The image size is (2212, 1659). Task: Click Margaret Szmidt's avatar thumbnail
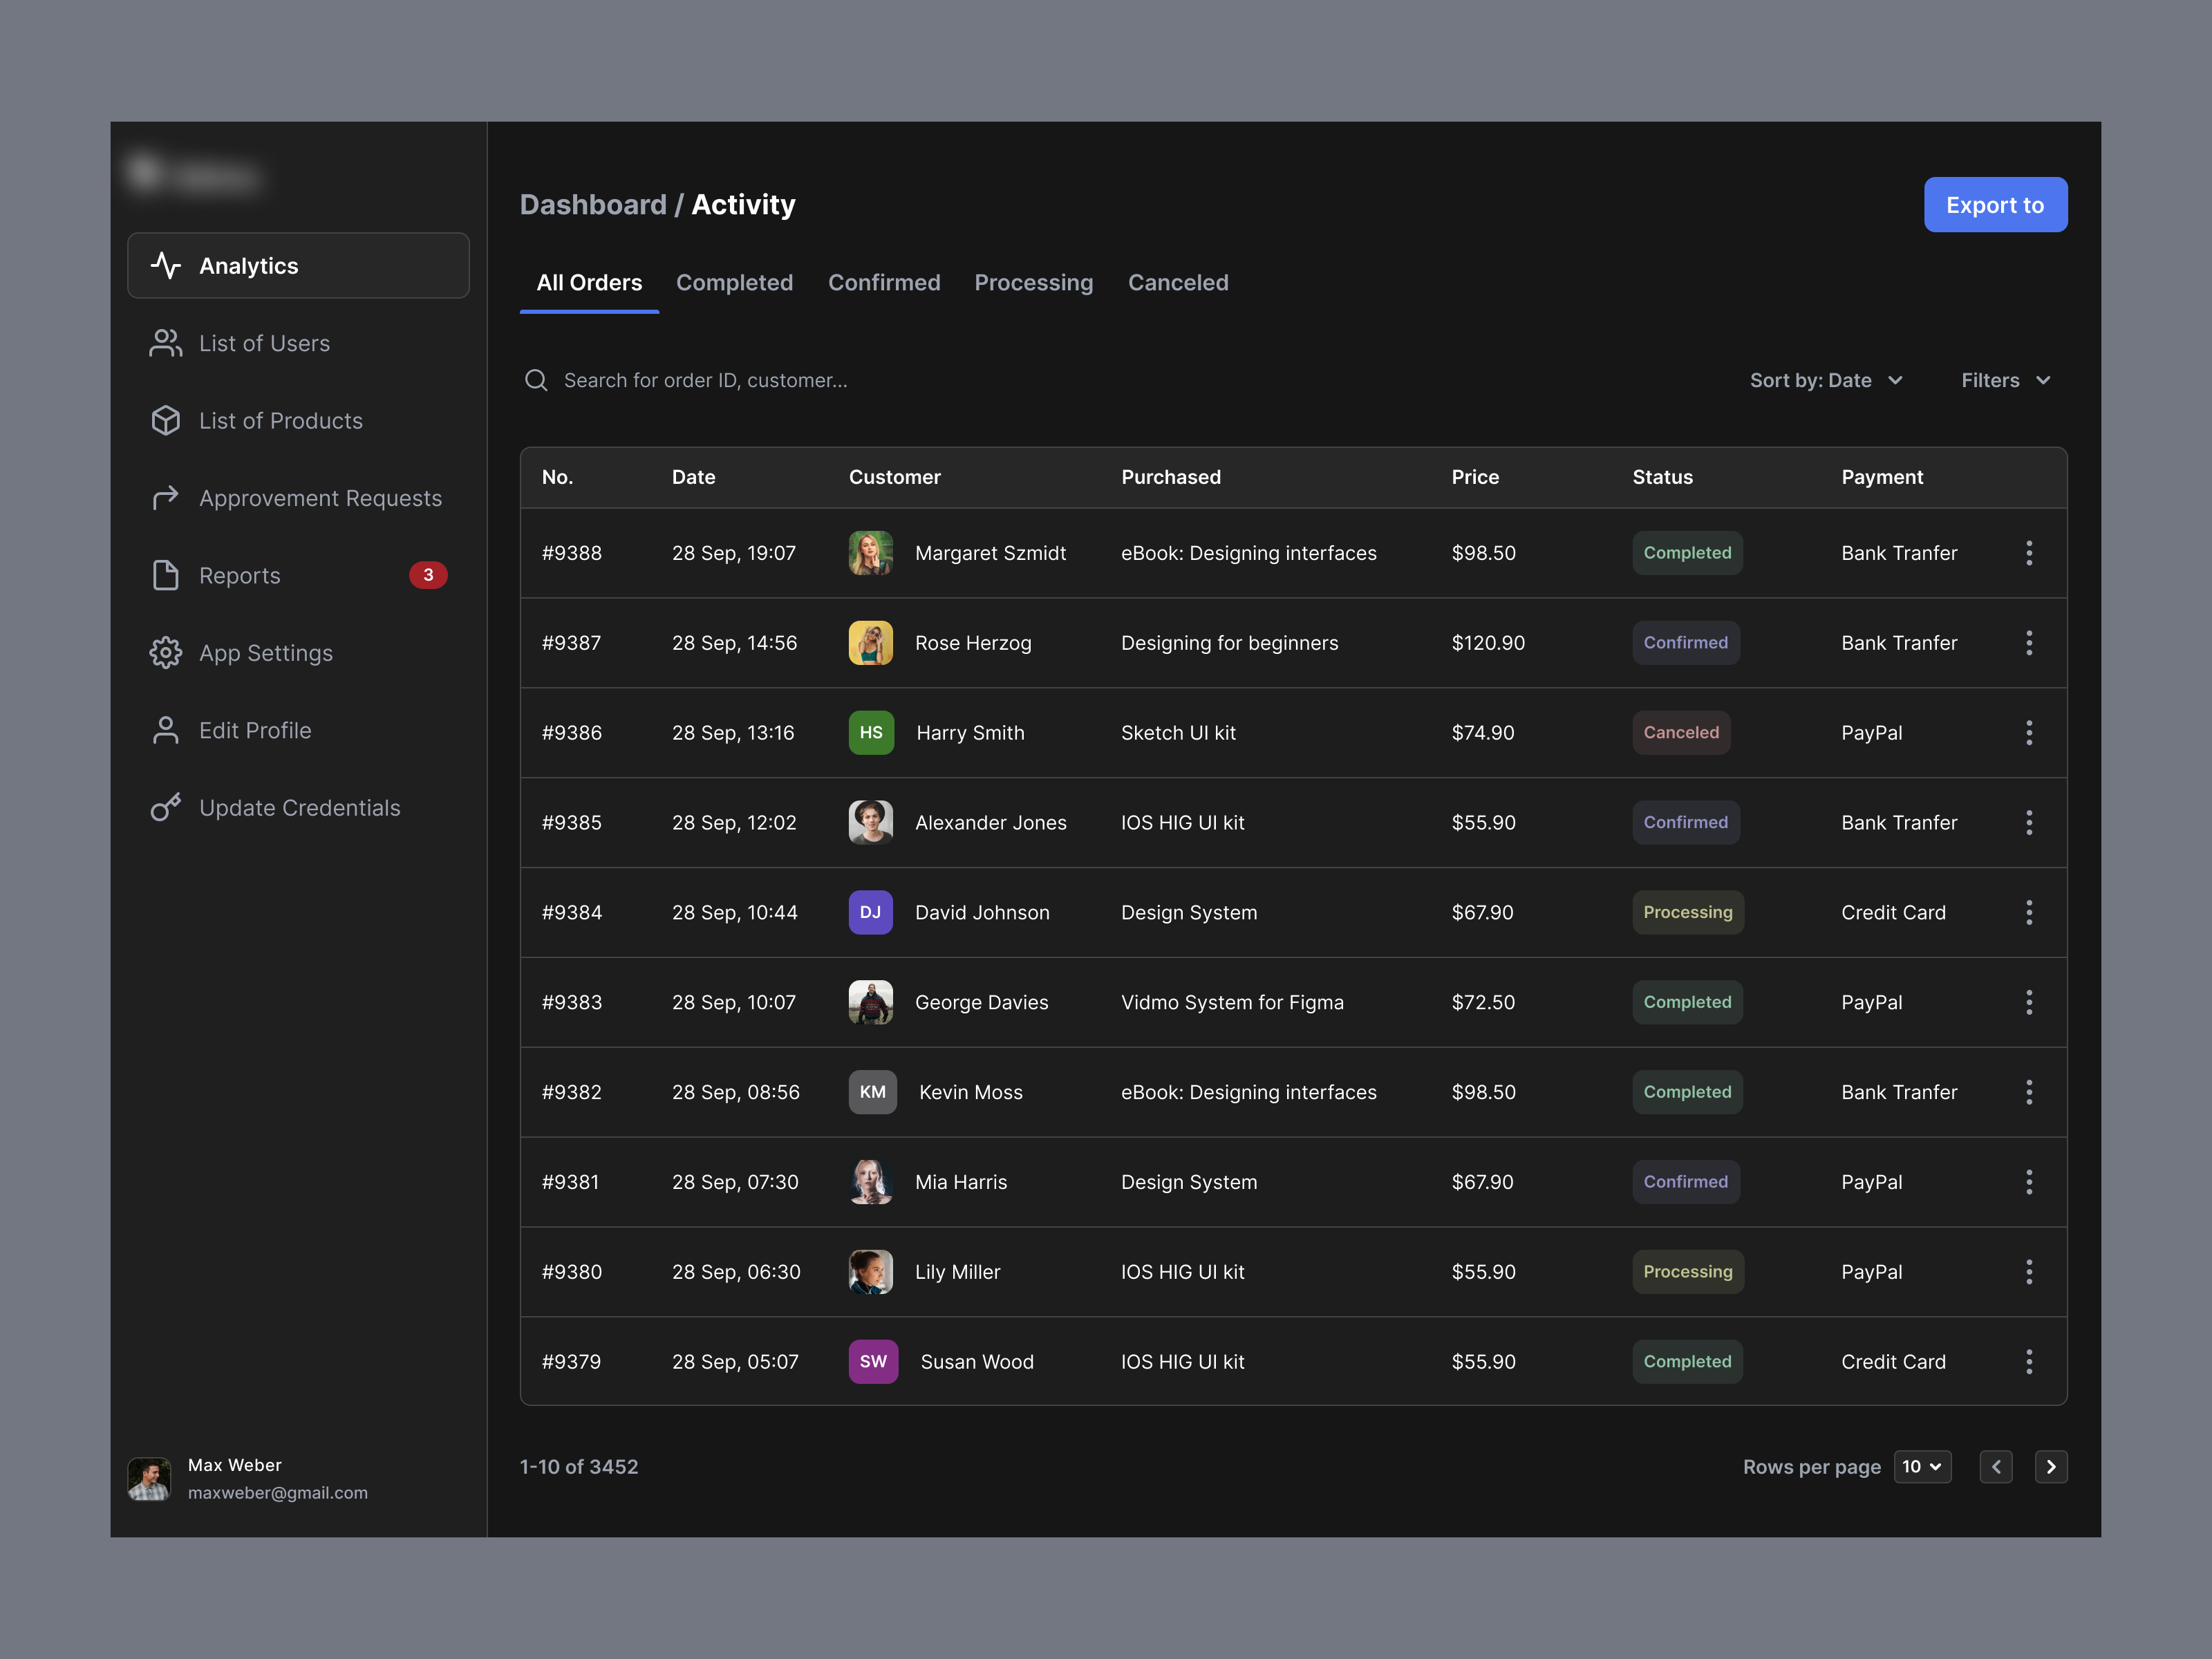870,553
